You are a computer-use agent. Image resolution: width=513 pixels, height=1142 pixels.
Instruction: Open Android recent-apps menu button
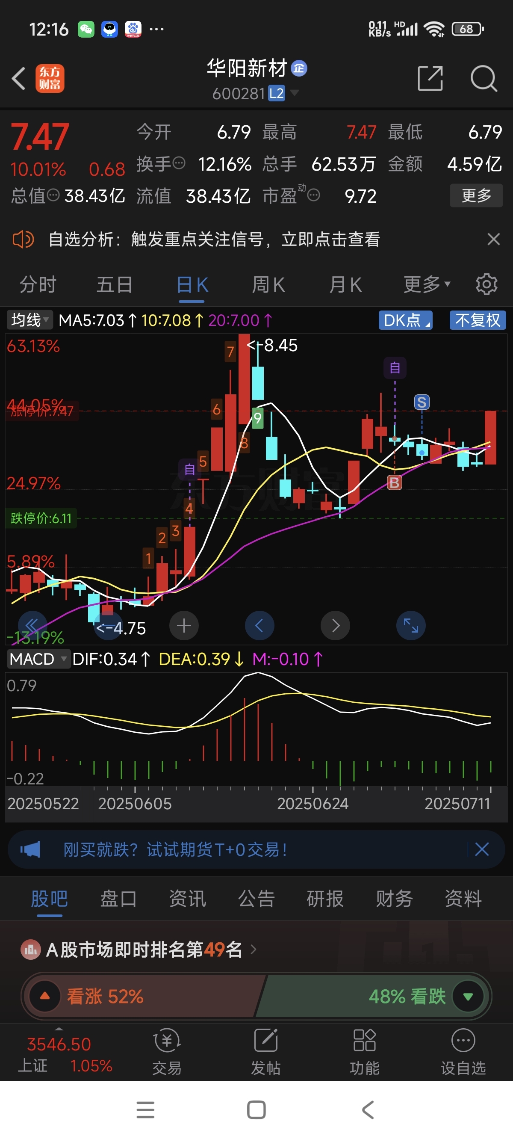(x=145, y=1109)
